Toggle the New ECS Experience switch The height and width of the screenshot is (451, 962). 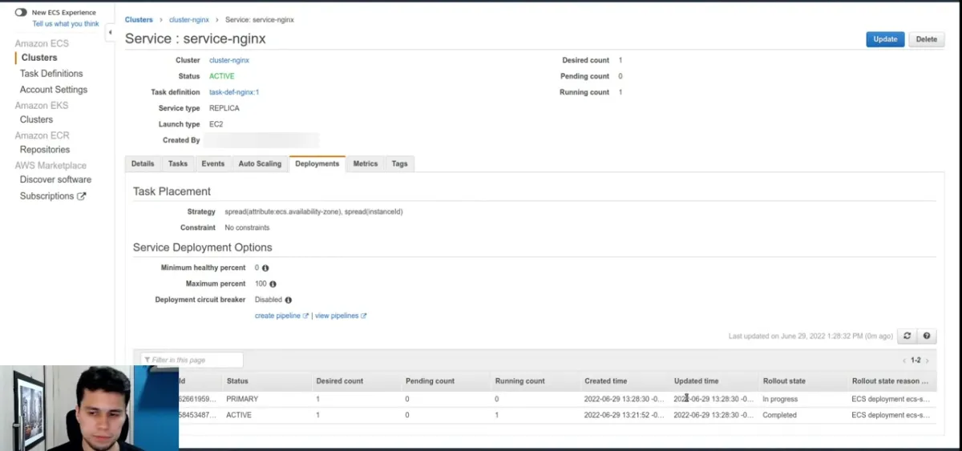pos(21,13)
